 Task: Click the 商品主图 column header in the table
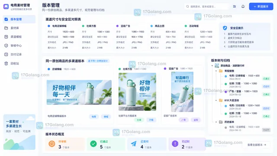click(x=160, y=26)
